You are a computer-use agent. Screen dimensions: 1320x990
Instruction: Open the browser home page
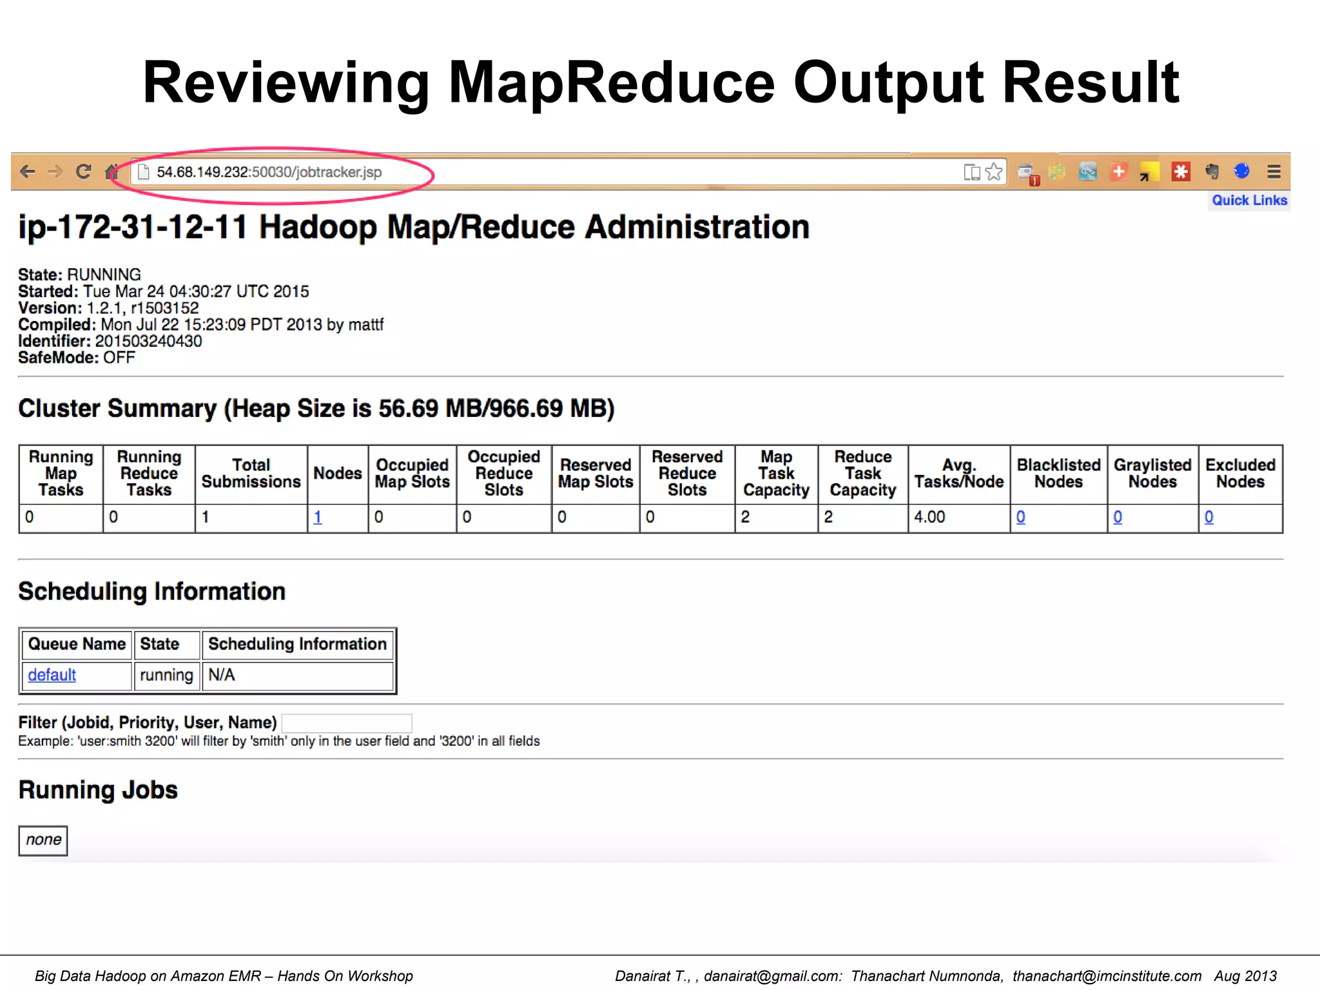[x=112, y=171]
